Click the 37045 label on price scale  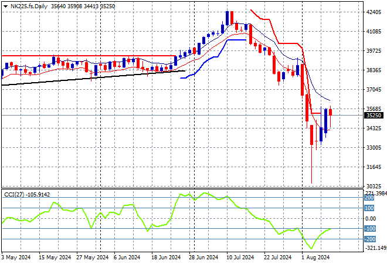coord(374,90)
